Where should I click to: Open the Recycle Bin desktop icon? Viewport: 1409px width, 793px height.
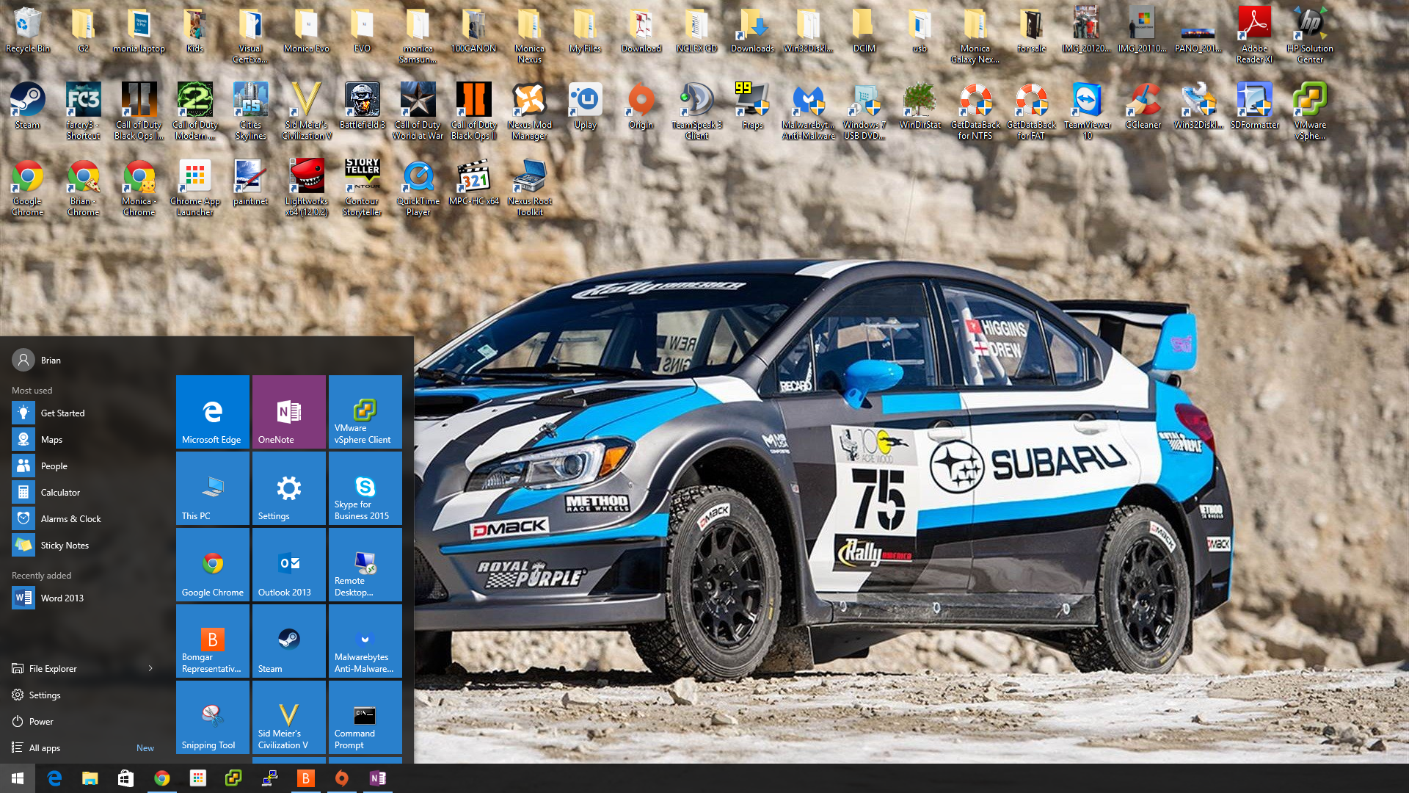[x=28, y=31]
